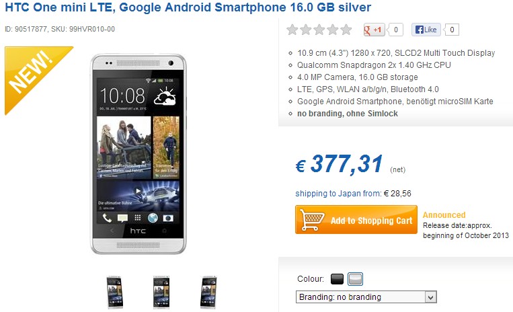Rate the product with first star
The image size is (513, 312).
coord(292,30)
